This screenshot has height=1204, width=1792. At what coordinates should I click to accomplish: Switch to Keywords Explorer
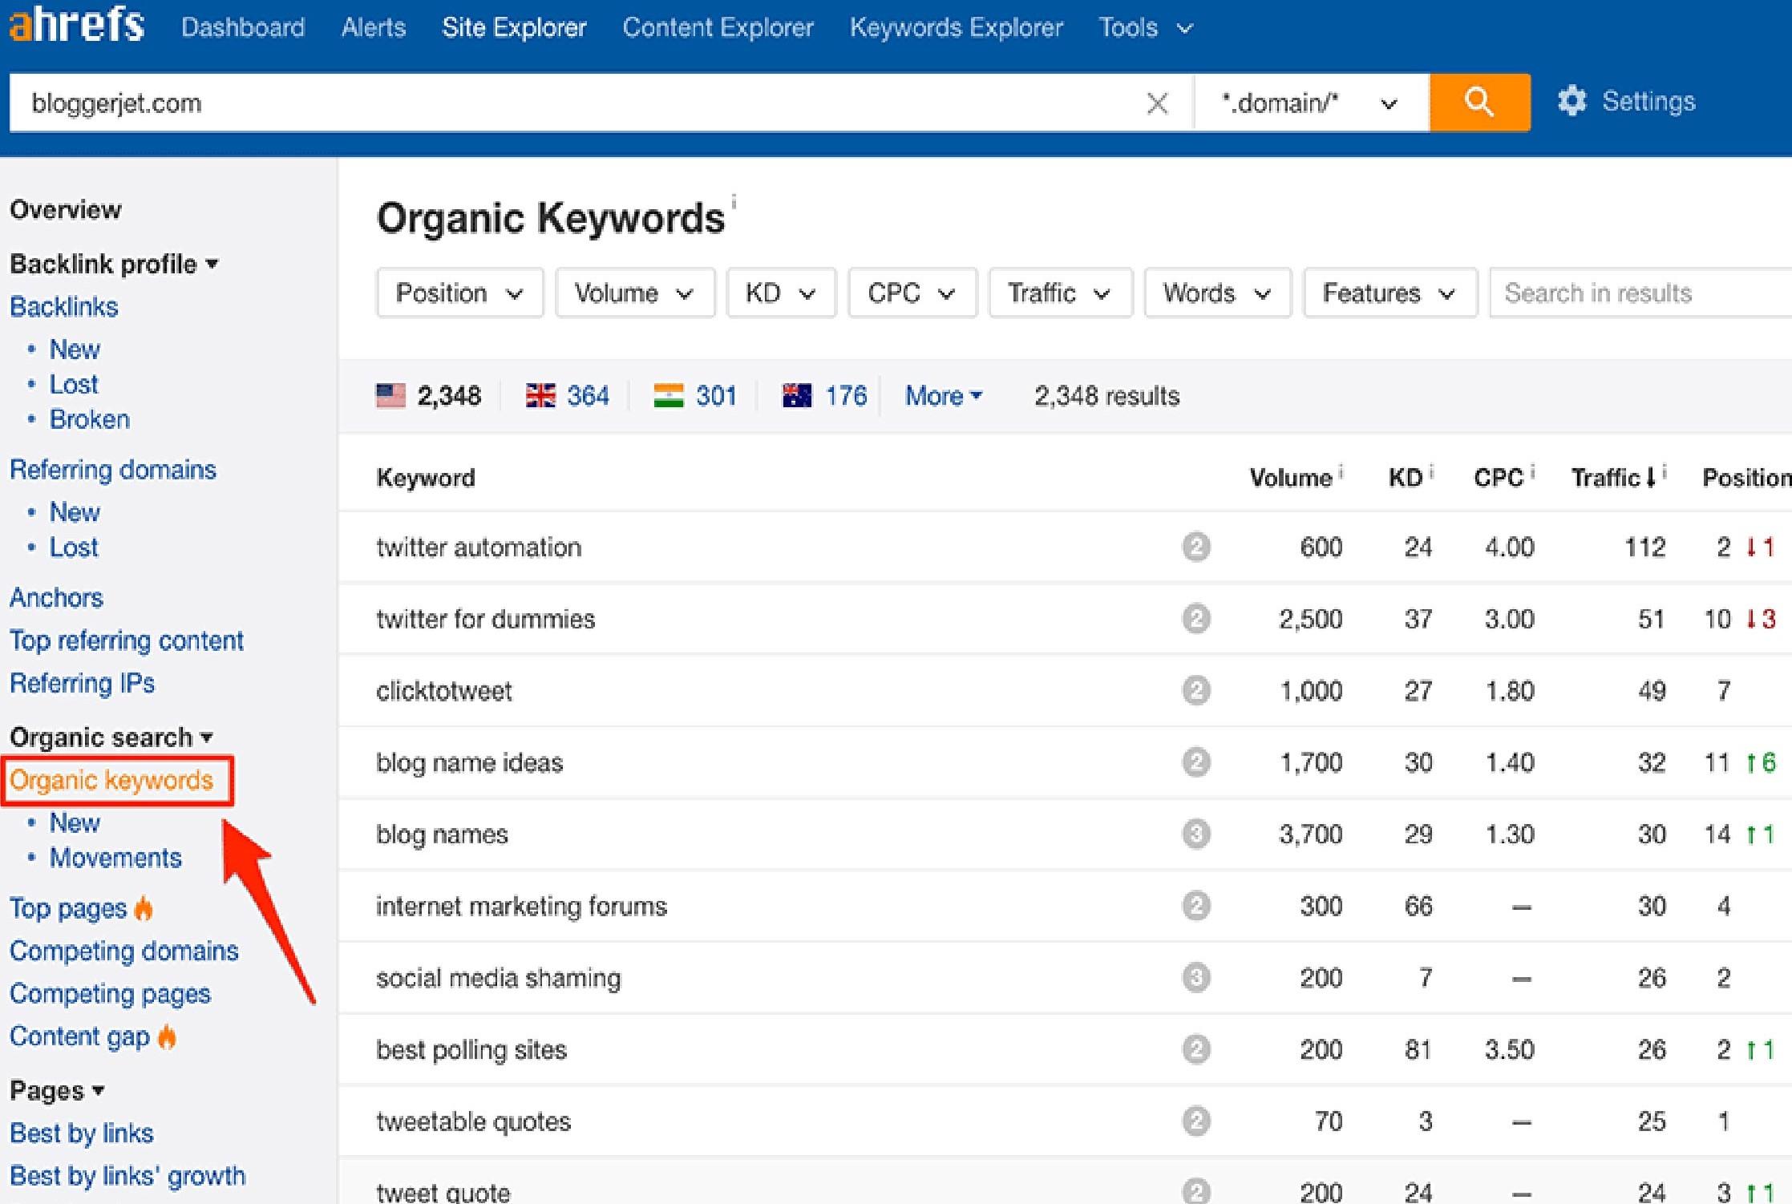[x=957, y=26]
